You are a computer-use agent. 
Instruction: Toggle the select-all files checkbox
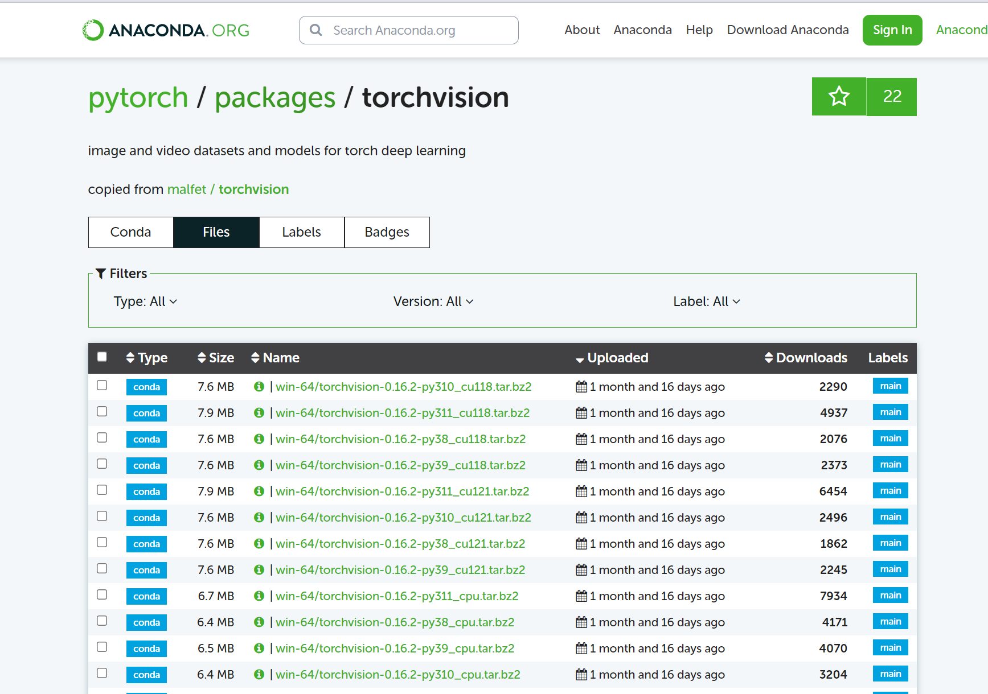point(102,357)
